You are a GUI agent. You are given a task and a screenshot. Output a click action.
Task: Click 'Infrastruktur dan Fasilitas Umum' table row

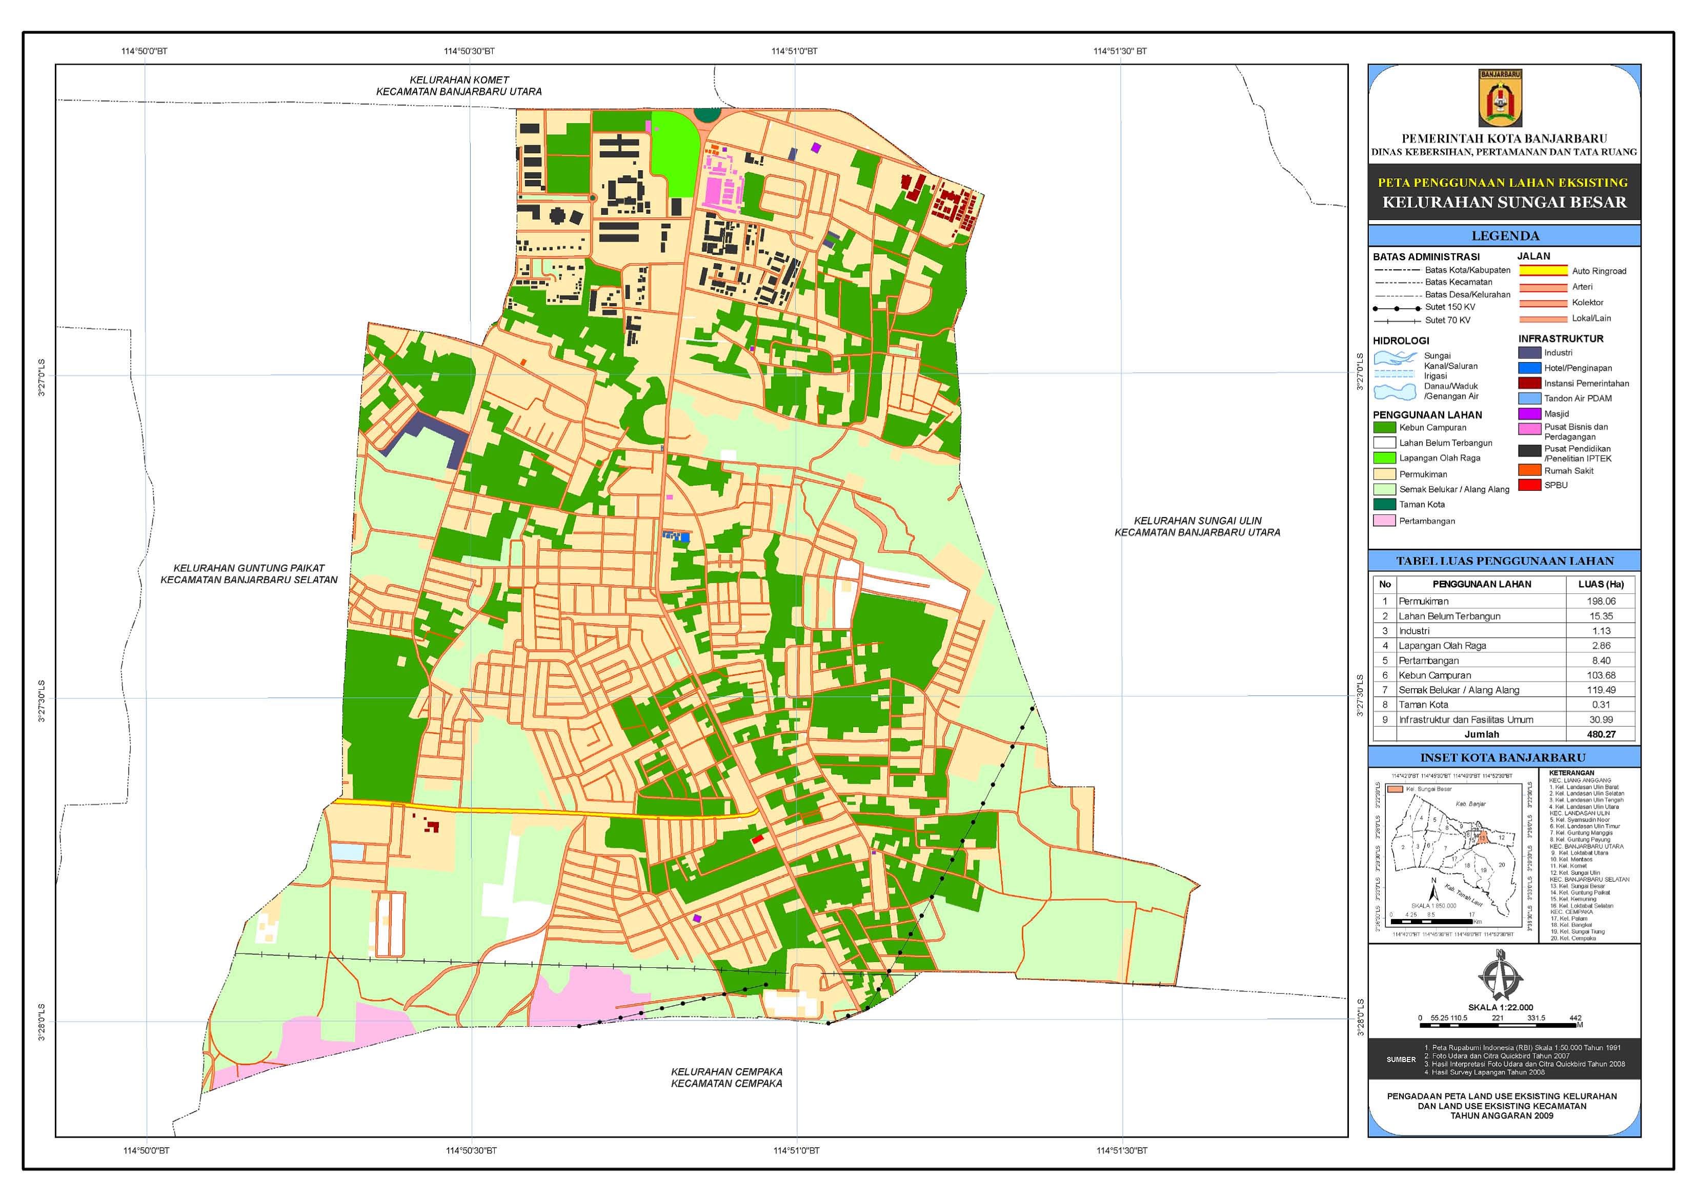click(x=1503, y=720)
